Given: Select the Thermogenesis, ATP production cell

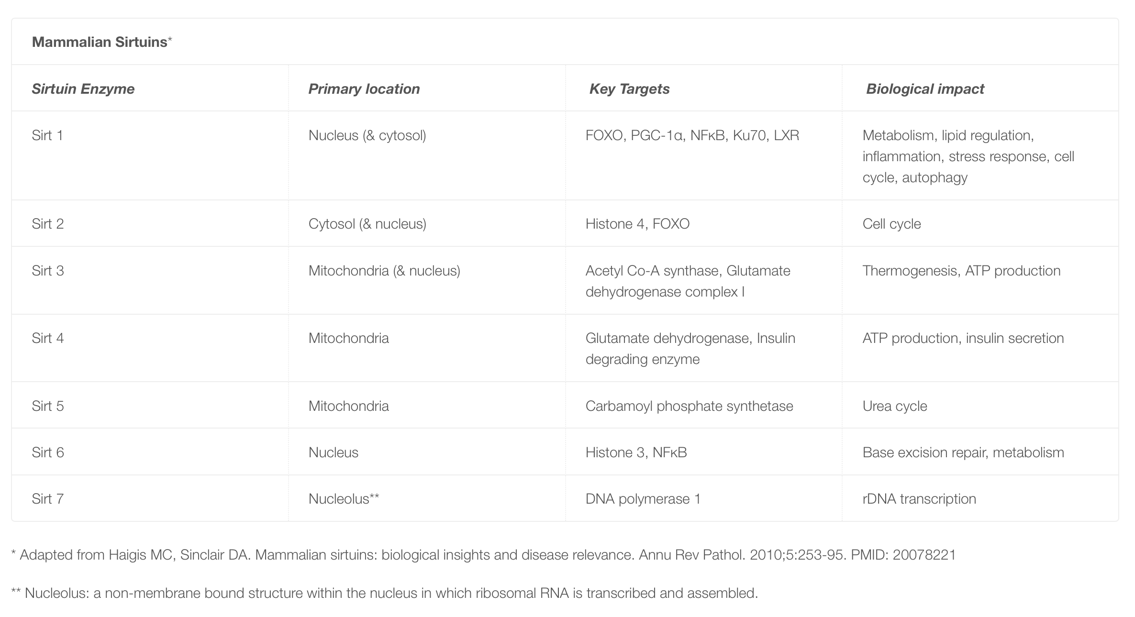Looking at the screenshot, I should (961, 271).
